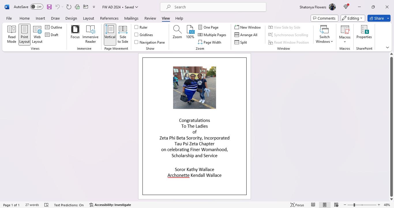
Task: Click Accessibility: Investigate in status bar
Action: [x=110, y=205]
